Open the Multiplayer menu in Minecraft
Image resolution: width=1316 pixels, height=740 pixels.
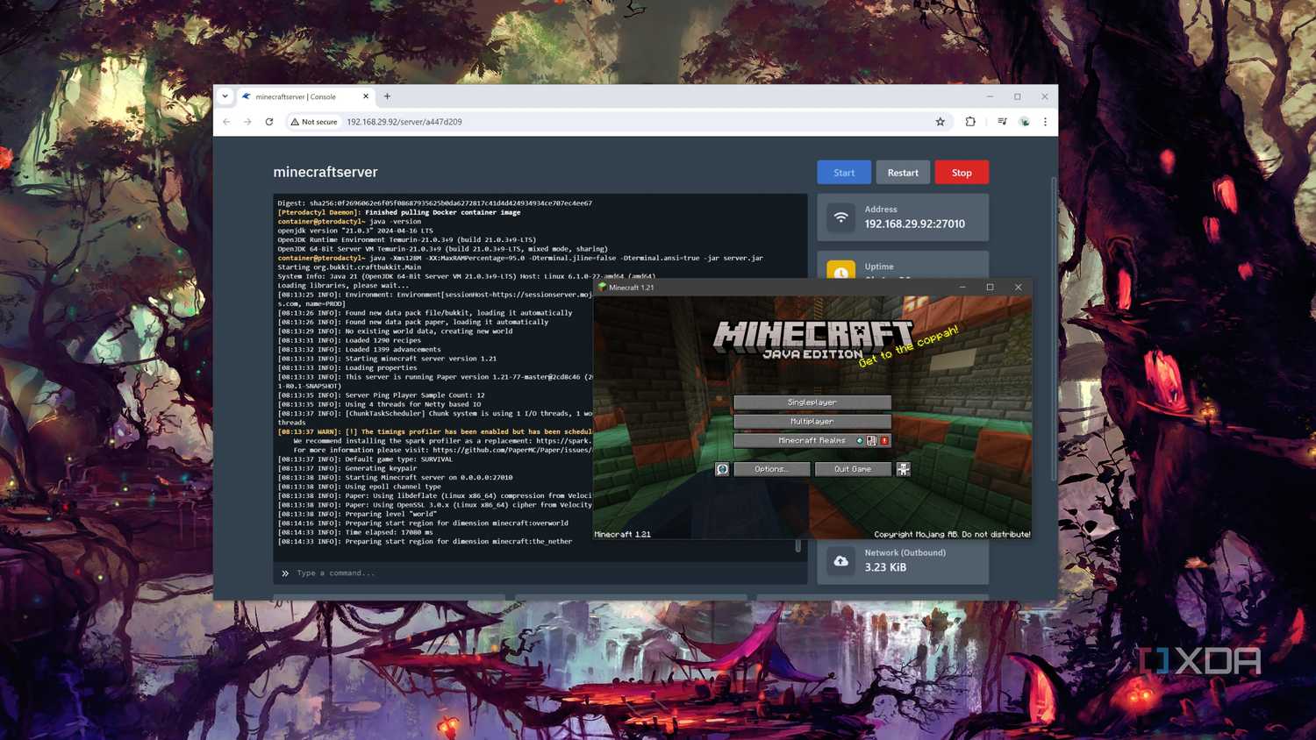click(x=812, y=422)
